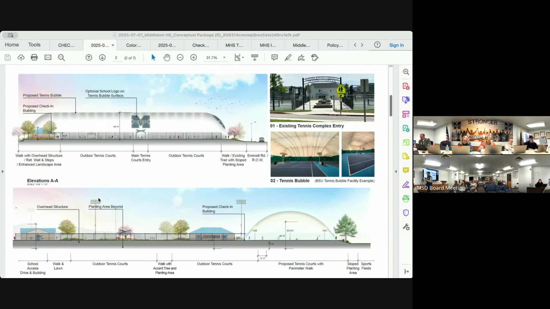Viewport: 550px width, 309px height.
Task: Click the Sign In link
Action: tap(396, 45)
